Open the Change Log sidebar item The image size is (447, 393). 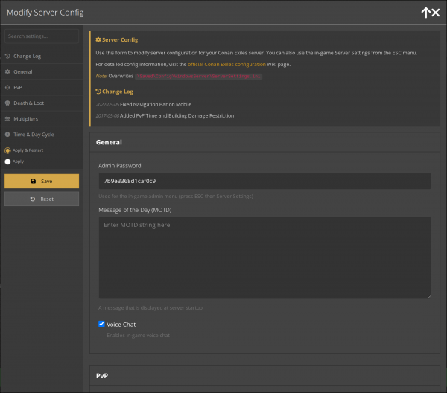(42, 56)
